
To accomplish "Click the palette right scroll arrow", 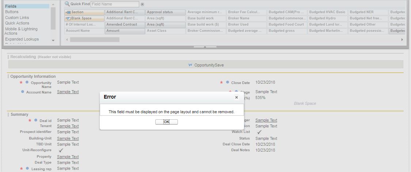I will (402, 39).
